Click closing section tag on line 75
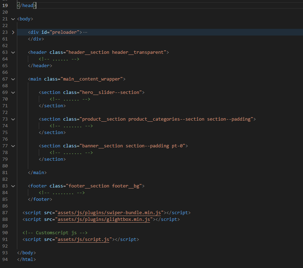303x268 pixels. (x=52, y=133)
